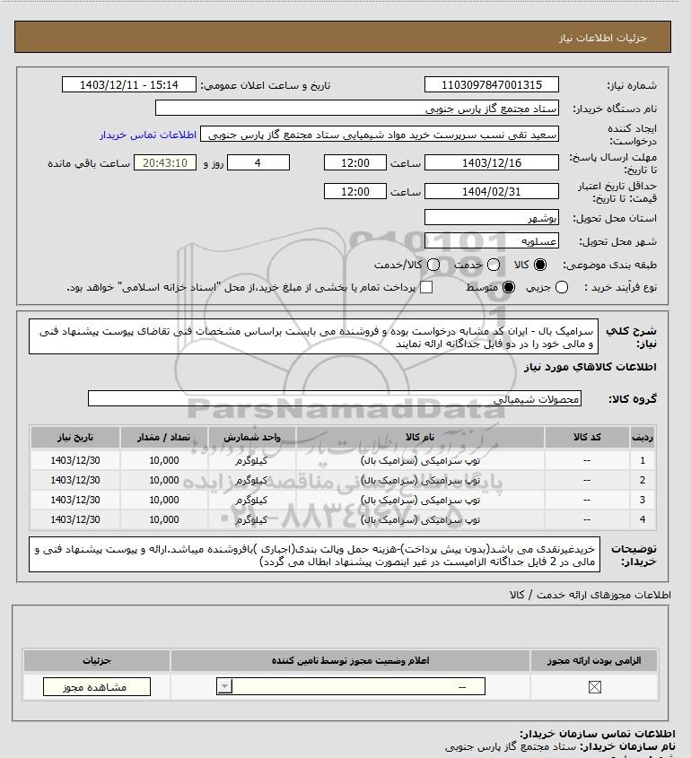
Task: Toggle the mandatory license checkbox icon
Action: click(595, 687)
